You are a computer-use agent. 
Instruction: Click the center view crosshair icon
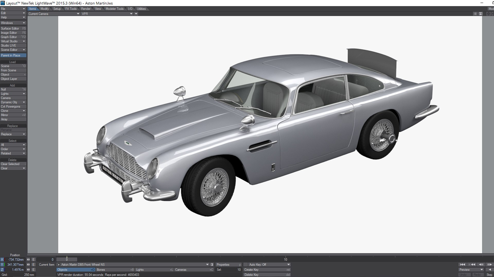(x=488, y=14)
